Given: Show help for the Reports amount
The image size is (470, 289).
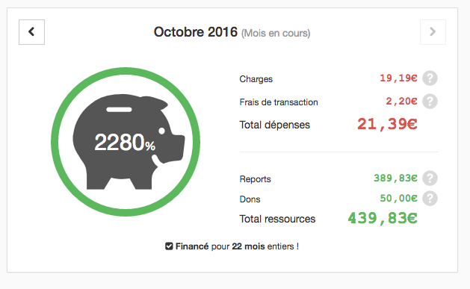Looking at the screenshot, I should tap(430, 178).
